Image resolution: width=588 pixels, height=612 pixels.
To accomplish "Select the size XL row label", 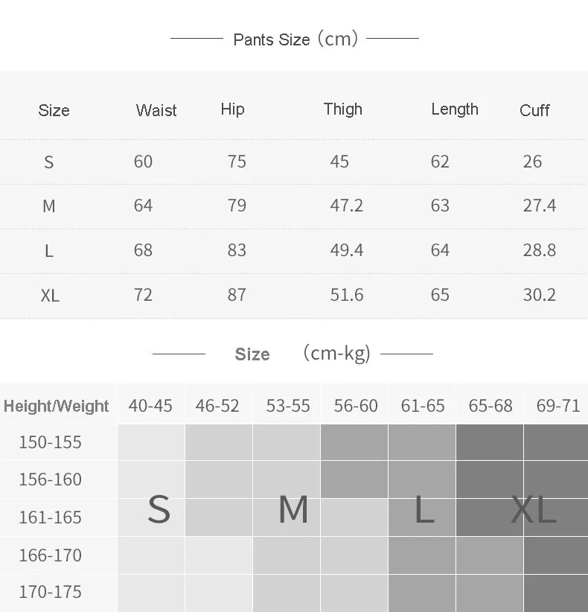I will click(x=50, y=296).
